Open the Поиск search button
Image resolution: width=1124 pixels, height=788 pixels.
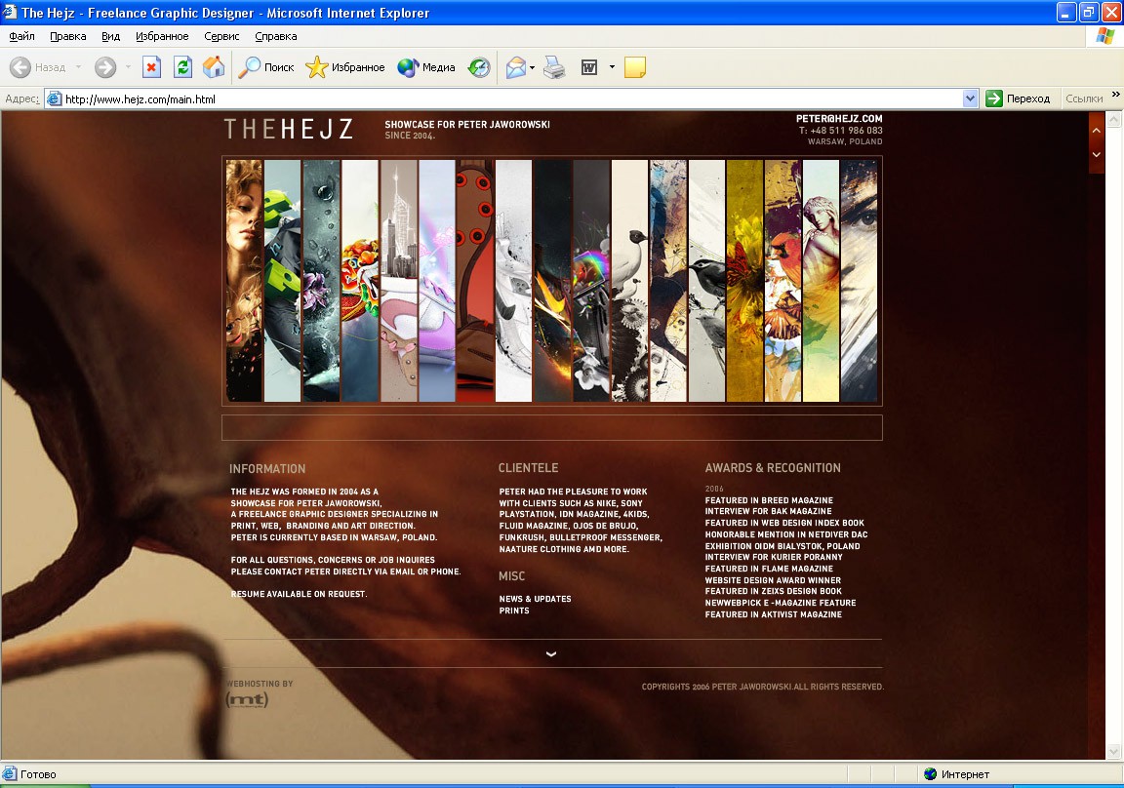point(266,67)
